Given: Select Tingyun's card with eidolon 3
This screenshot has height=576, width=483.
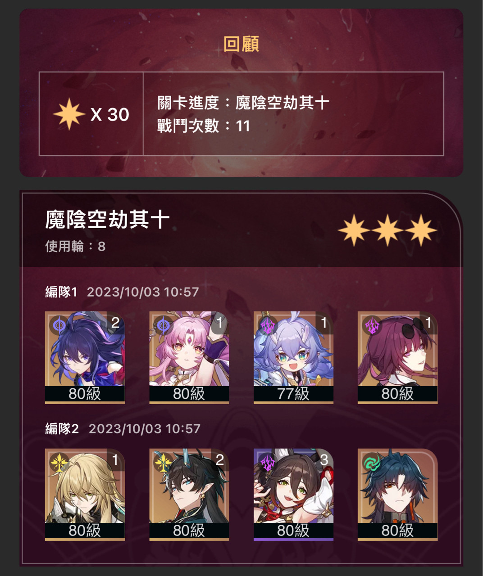Looking at the screenshot, I should pyautogui.click(x=293, y=494).
